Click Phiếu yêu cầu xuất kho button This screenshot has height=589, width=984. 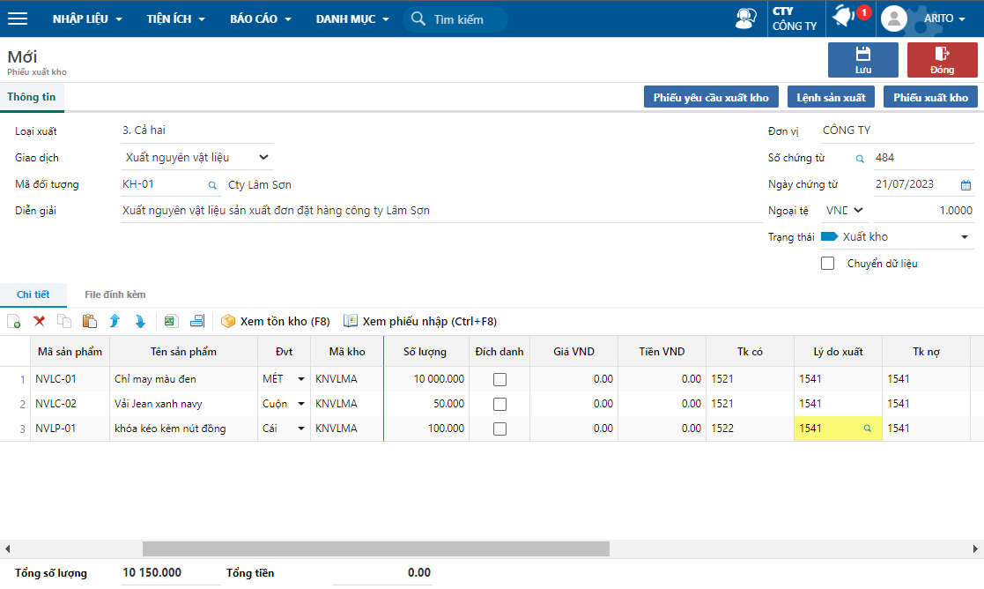pyautogui.click(x=711, y=97)
